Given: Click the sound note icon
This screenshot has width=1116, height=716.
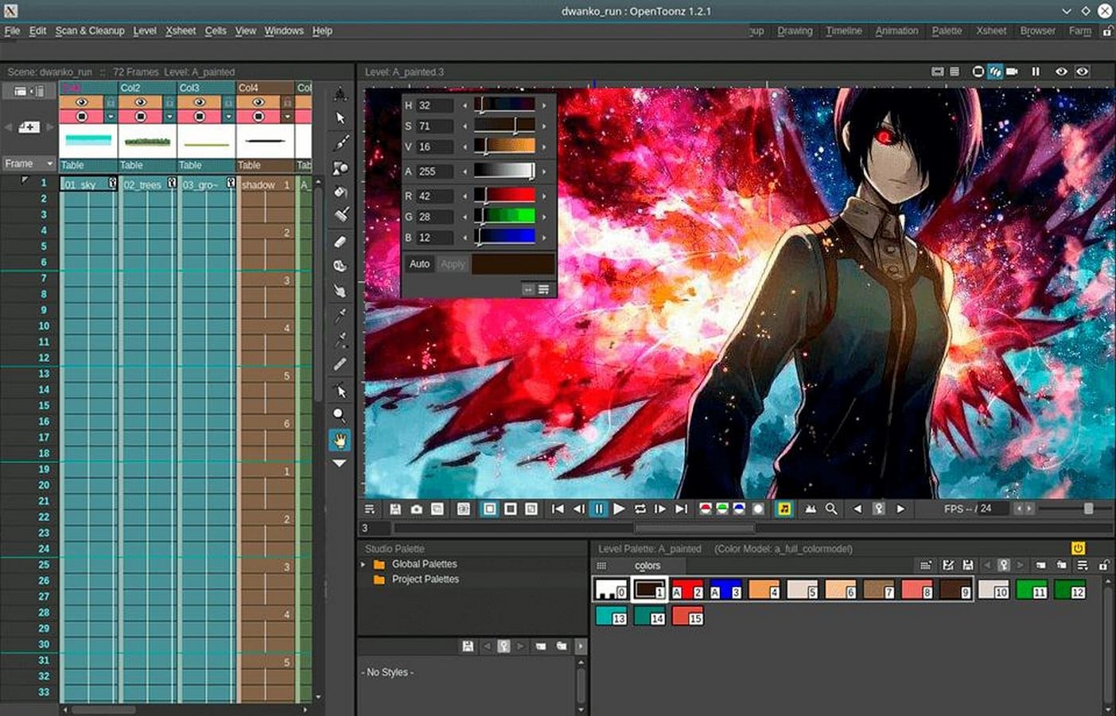Looking at the screenshot, I should (784, 508).
